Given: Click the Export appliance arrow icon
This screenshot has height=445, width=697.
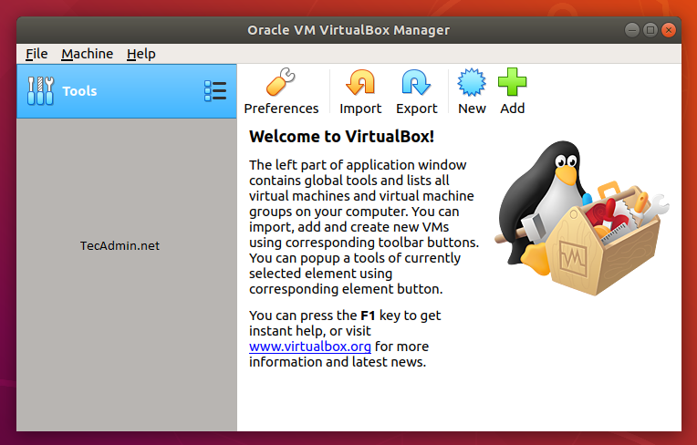Looking at the screenshot, I should click(x=416, y=82).
